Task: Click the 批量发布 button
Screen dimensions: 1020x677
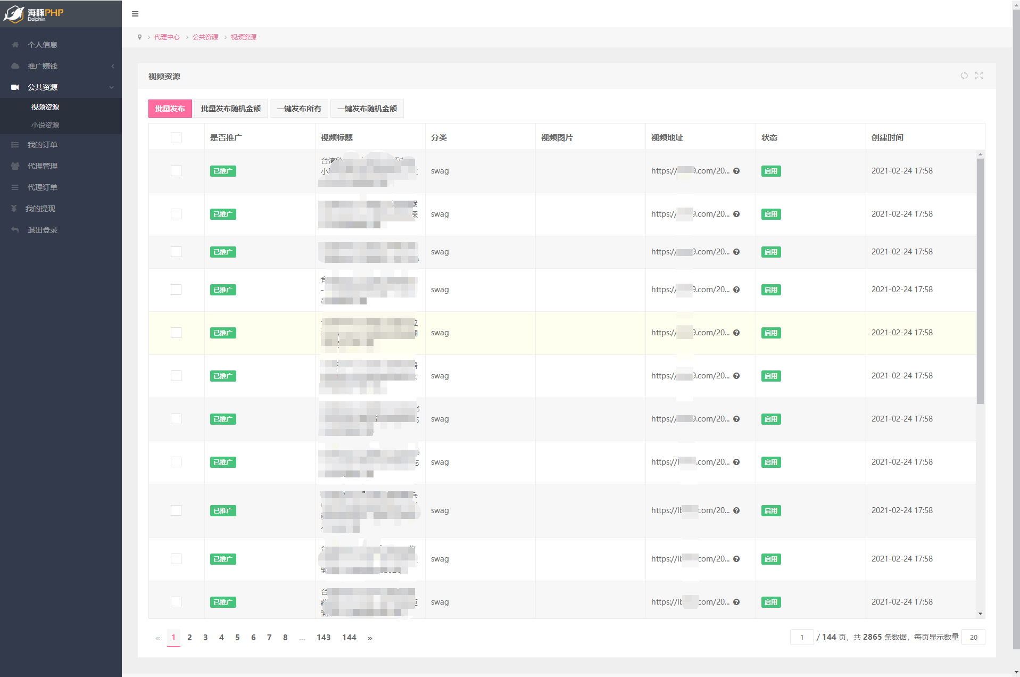Action: pyautogui.click(x=170, y=109)
